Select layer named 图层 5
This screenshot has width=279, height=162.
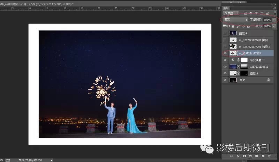254,73
